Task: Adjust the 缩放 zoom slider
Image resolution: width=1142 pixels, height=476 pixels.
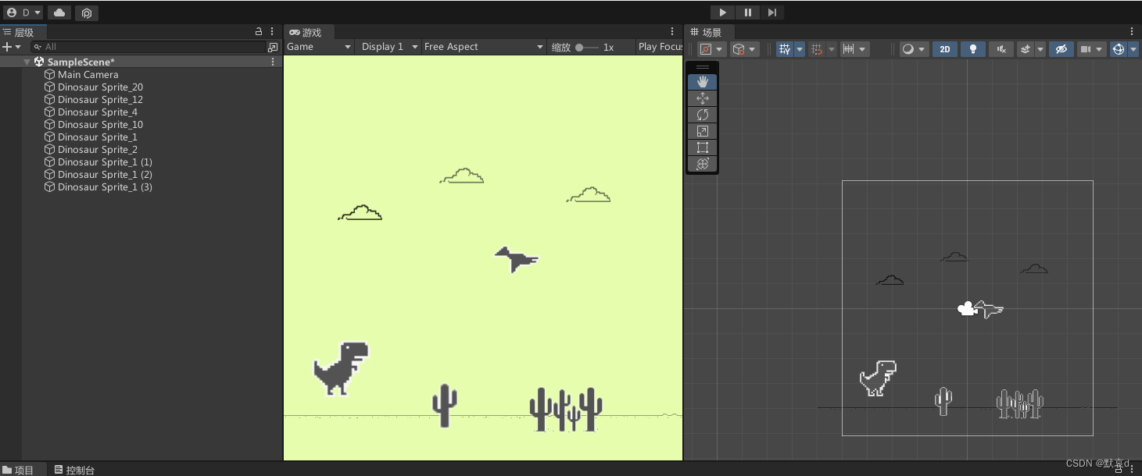Action: click(587, 48)
